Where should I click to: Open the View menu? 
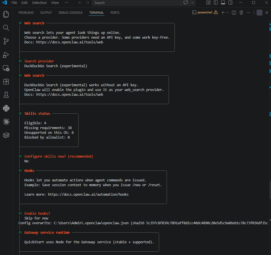55,3
